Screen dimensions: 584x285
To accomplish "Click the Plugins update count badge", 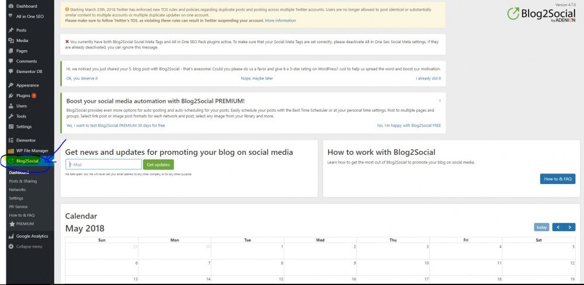I will click(34, 96).
